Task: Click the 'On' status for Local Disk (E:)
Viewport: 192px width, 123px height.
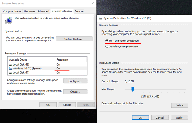Action: pos(58,64)
